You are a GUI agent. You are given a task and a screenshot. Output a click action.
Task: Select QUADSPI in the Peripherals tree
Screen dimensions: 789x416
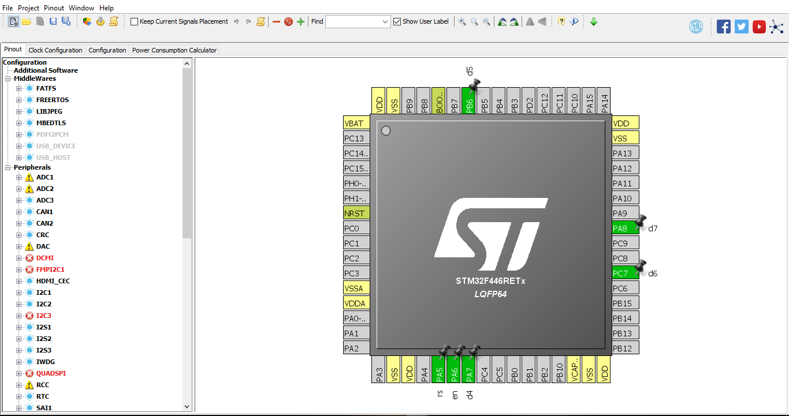pyautogui.click(x=51, y=373)
